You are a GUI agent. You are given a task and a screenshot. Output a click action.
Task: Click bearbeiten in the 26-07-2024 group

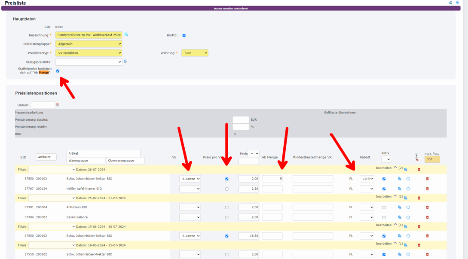[384, 168]
